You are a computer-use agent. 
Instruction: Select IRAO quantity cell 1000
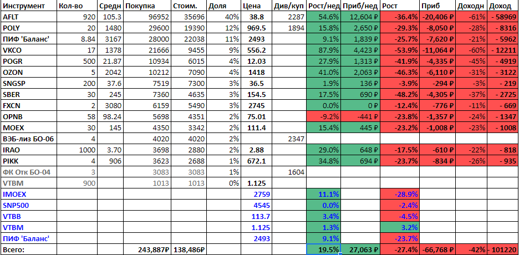[77, 150]
